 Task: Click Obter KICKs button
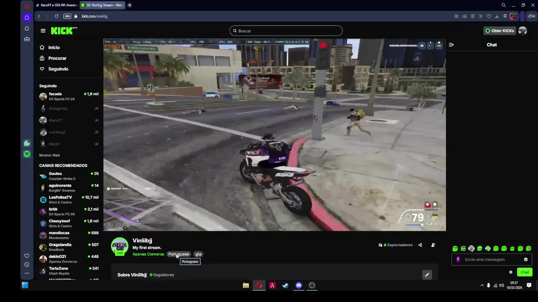500,31
